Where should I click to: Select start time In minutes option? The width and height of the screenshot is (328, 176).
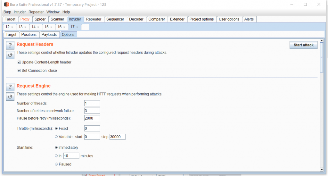pyautogui.click(x=56, y=156)
